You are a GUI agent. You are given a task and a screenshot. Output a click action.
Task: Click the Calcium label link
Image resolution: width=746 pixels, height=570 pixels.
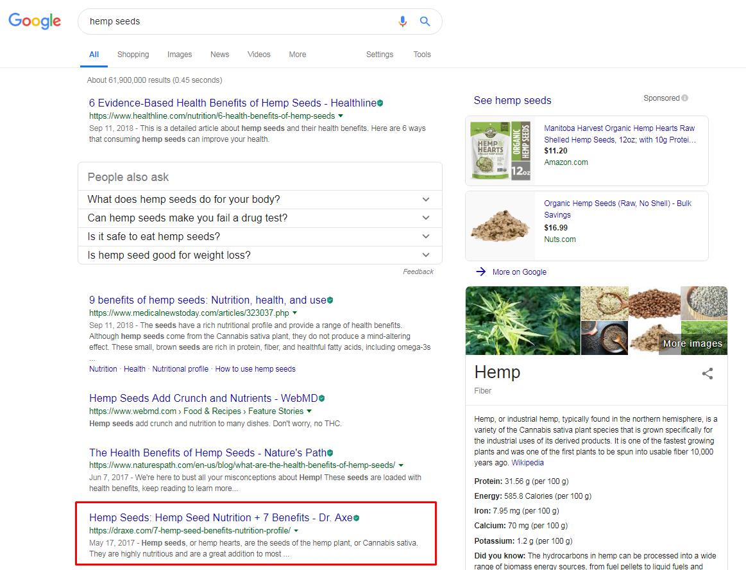[x=490, y=526]
